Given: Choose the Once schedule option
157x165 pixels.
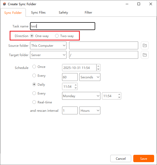Looking at the screenshot, I should tap(34, 67).
